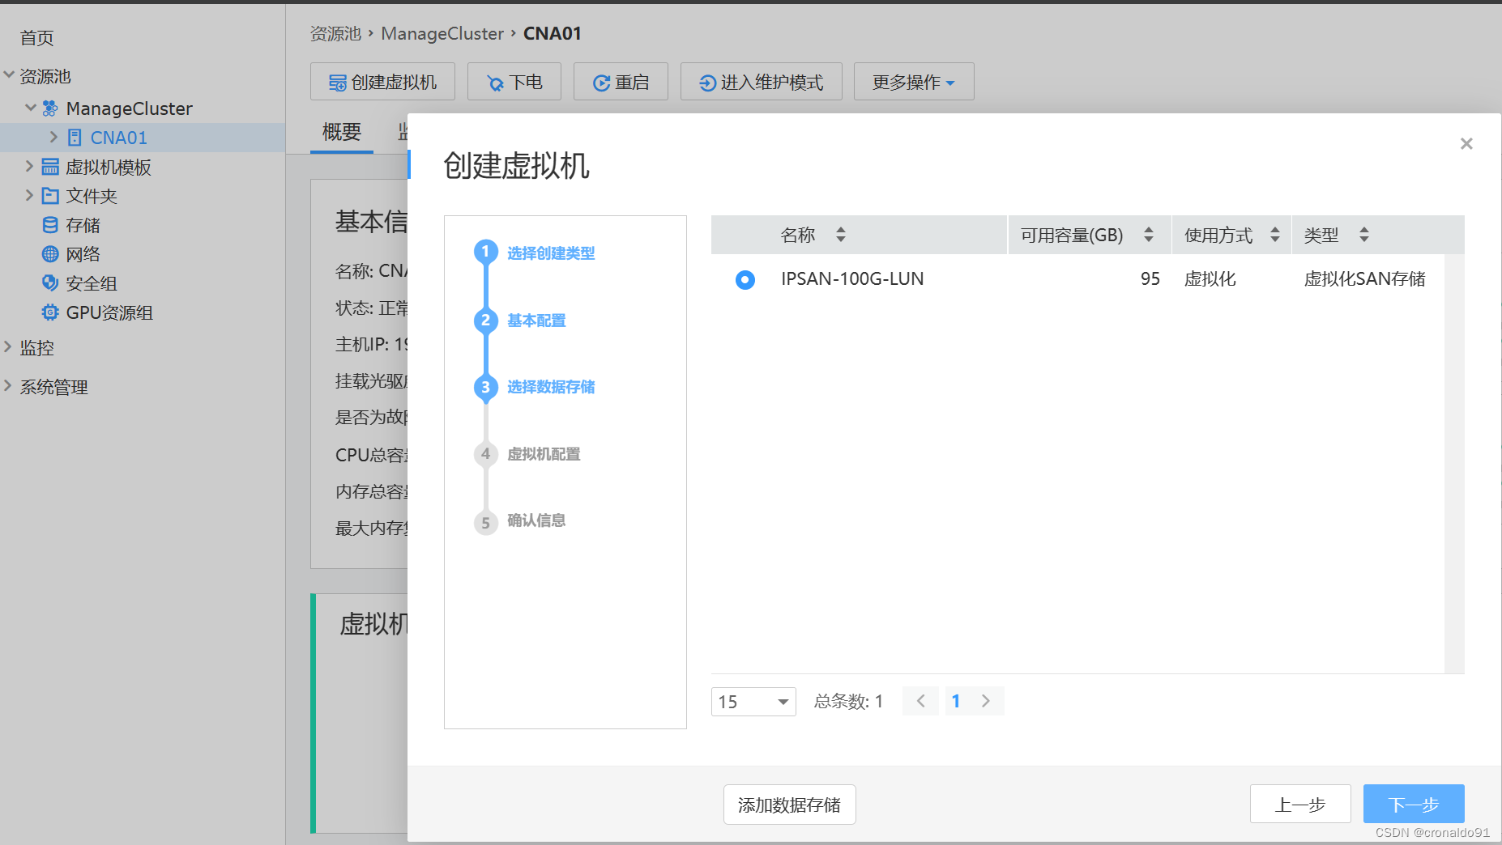
Task: Click the 进入维护模式 icon
Action: click(707, 83)
